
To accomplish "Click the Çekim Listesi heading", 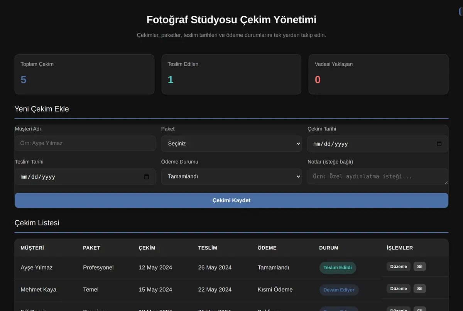I will (37, 223).
